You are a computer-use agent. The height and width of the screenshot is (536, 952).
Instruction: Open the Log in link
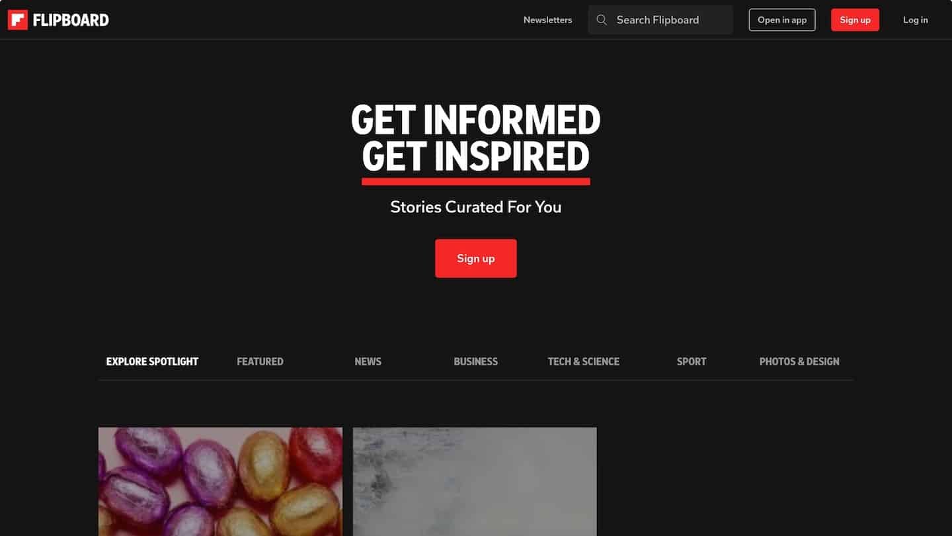click(916, 20)
